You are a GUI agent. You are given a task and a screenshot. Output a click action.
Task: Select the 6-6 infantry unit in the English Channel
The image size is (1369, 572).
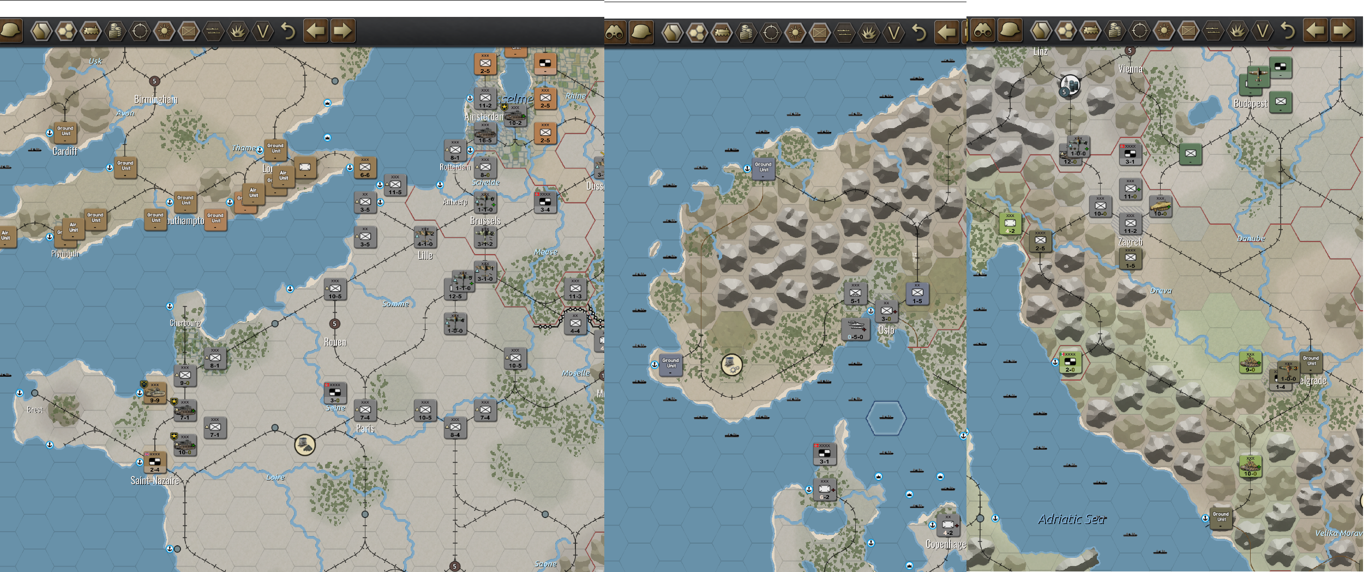tap(365, 168)
